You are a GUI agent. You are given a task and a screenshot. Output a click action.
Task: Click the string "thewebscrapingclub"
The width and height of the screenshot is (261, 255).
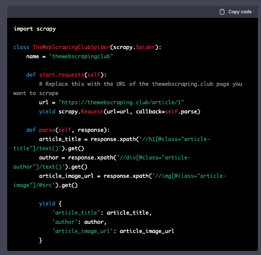[x=81, y=56]
